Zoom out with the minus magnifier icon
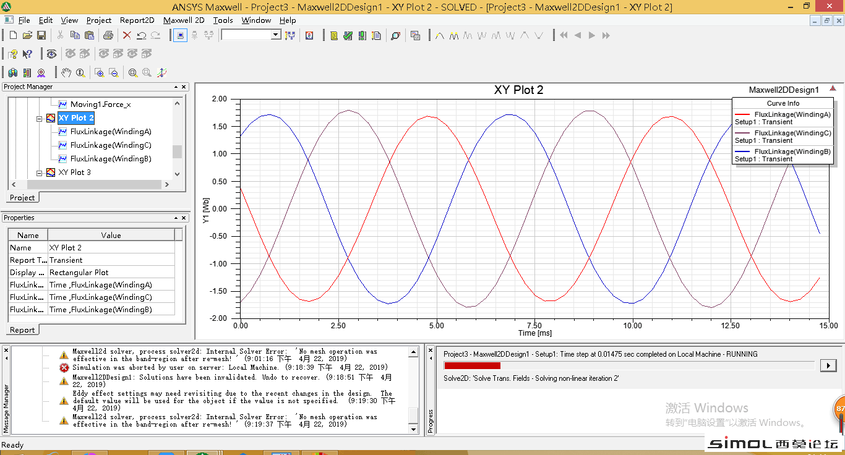Image resolution: width=845 pixels, height=455 pixels. pos(114,72)
